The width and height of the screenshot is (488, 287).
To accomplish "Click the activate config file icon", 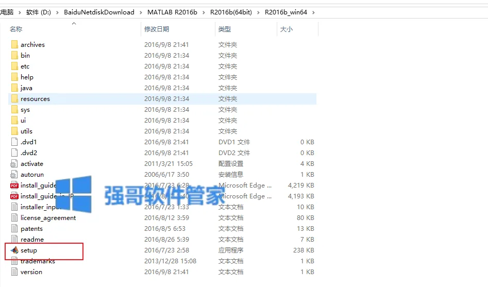I will [x=14, y=164].
